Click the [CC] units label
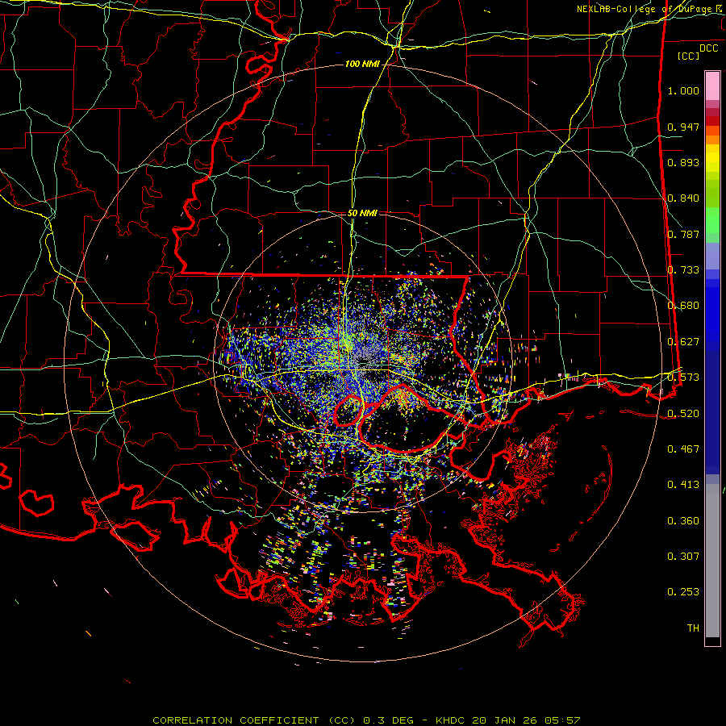Screen dimensions: 726x726 [x=689, y=56]
